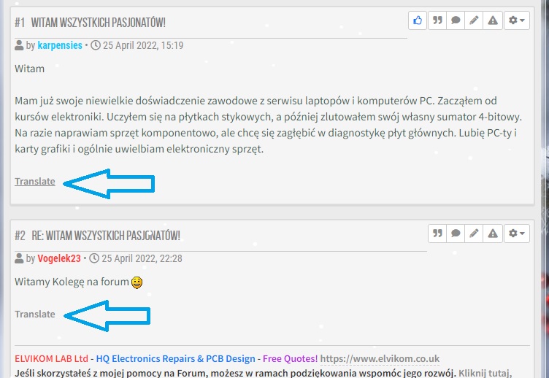Screen dimensions: 549x378
Task: Click Translate under post #1
Action: (x=35, y=181)
